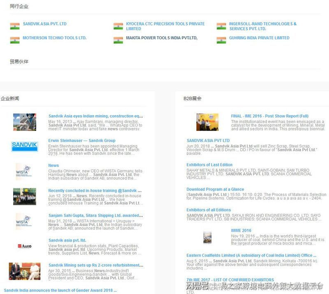Open 'Recently concluded in-house training @Sandvik' article
The image size is (329, 294).
click(x=95, y=190)
